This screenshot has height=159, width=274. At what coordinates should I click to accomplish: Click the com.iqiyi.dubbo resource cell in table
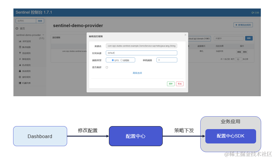click(74, 51)
